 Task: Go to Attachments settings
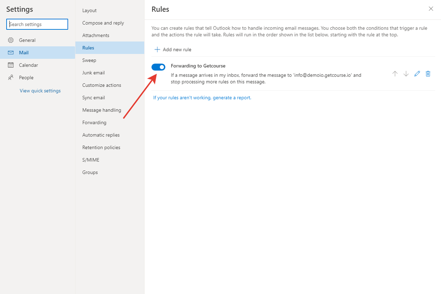(110, 35)
